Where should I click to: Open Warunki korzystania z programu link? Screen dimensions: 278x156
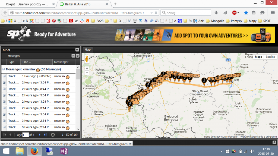258,136
